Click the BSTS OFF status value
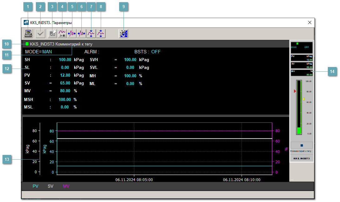340x202 pixels. pyautogui.click(x=156, y=52)
